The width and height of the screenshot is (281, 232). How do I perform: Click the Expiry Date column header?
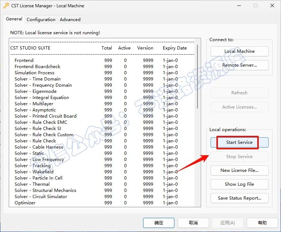[175, 48]
